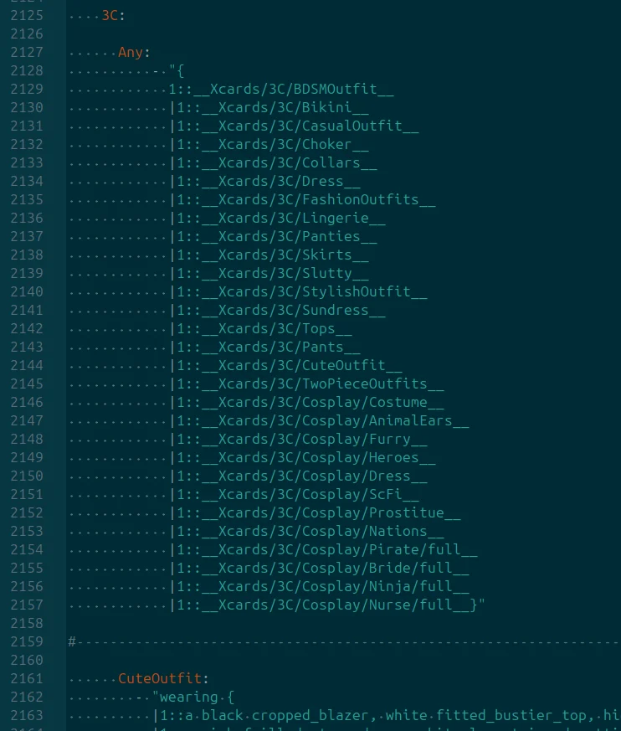Place cursor on Cosplay/ScFi line
621x731 pixels.
295,495
